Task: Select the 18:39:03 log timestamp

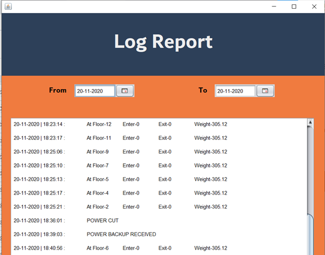Action: (39, 234)
